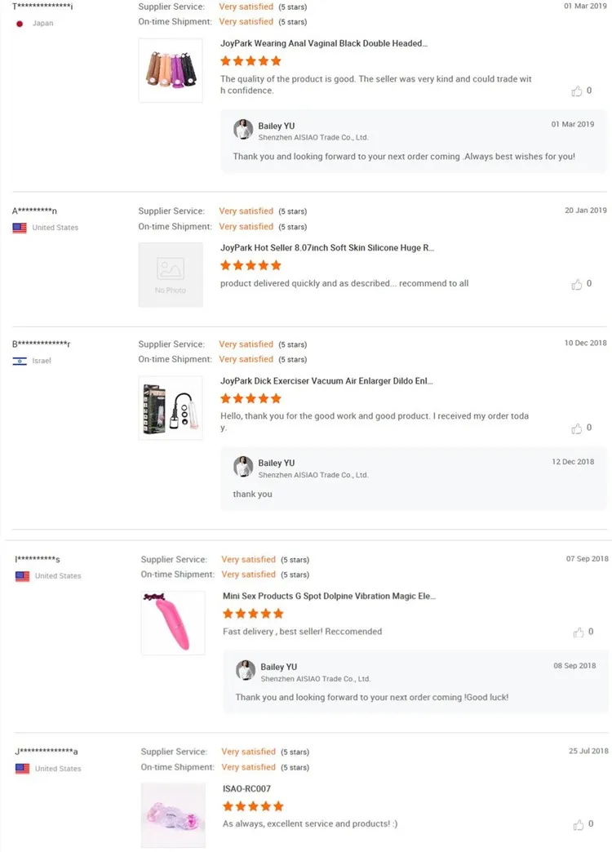
Task: Click Bailey YU's avatar in the 08 Sep 2018 reply
Action: (x=246, y=670)
